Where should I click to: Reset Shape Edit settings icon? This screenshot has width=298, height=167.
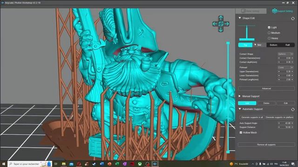point(293,19)
